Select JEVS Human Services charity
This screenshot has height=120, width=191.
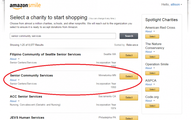tap(129, 118)
